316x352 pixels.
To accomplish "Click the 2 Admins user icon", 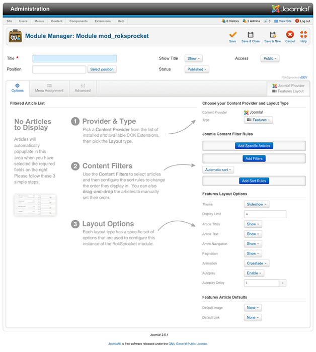I will [245, 21].
